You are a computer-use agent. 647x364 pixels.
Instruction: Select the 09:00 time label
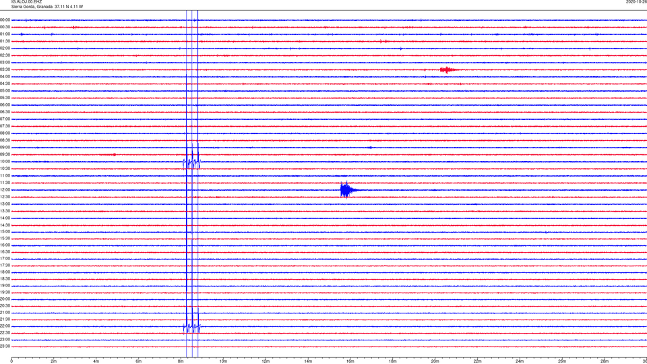point(5,148)
